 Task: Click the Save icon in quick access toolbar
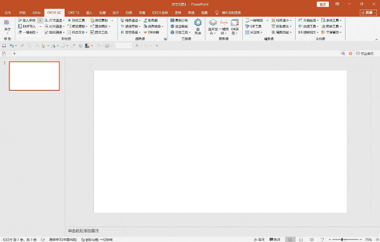tap(4, 46)
